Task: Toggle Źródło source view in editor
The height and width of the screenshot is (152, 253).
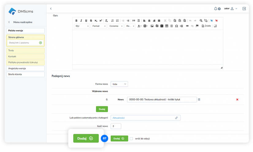Action: tap(206, 26)
